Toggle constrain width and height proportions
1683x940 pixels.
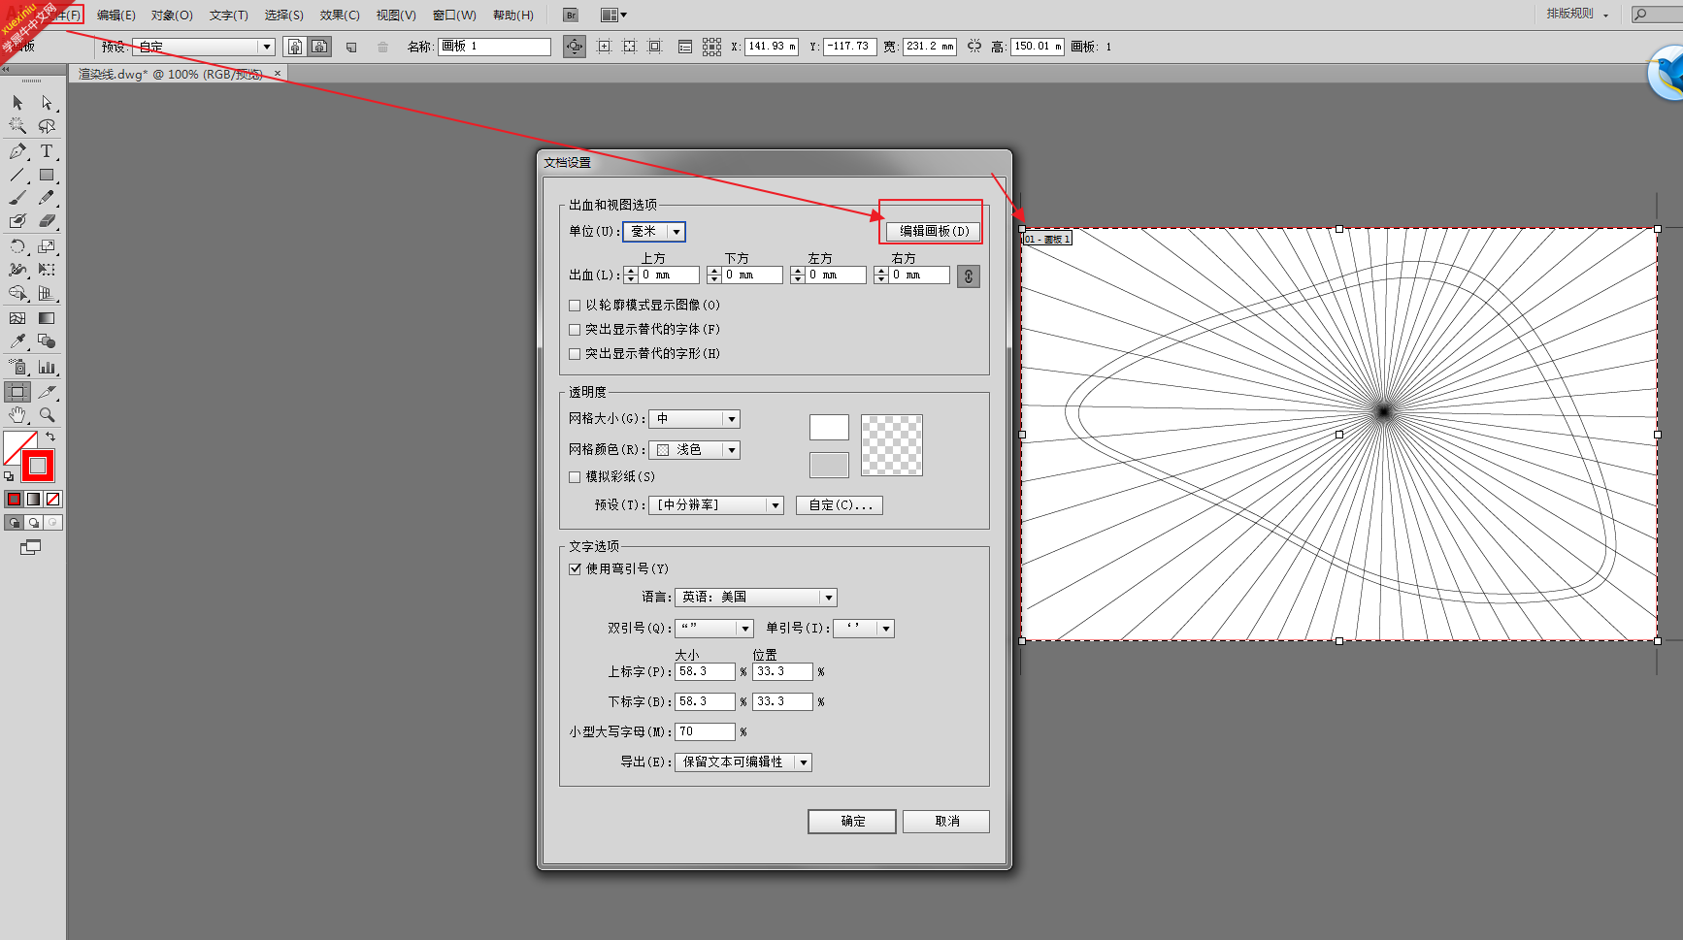coord(974,47)
